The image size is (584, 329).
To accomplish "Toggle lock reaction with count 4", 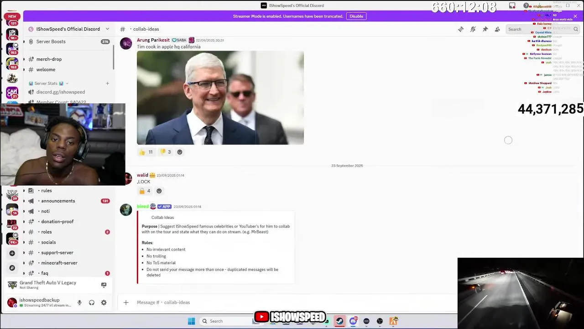I will [x=145, y=191].
